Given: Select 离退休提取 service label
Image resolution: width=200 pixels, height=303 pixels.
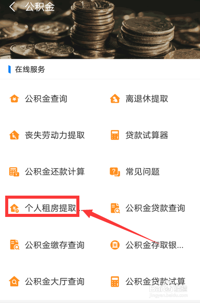Looking at the screenshot, I should [147, 99].
